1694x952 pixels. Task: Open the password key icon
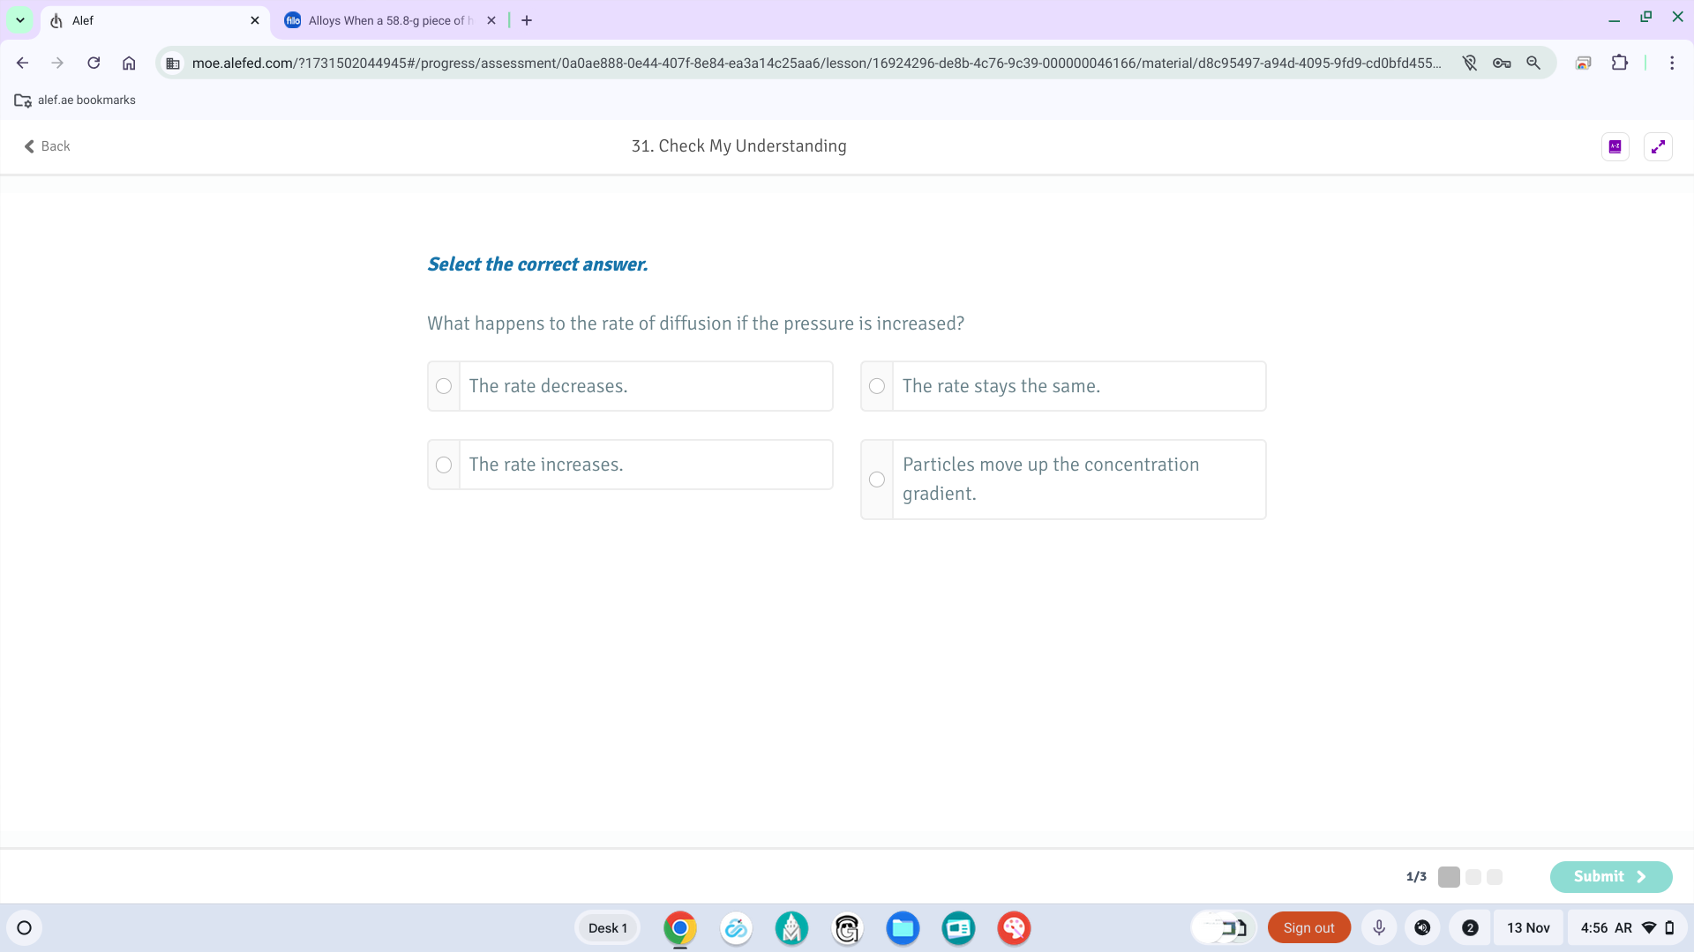pyautogui.click(x=1502, y=63)
